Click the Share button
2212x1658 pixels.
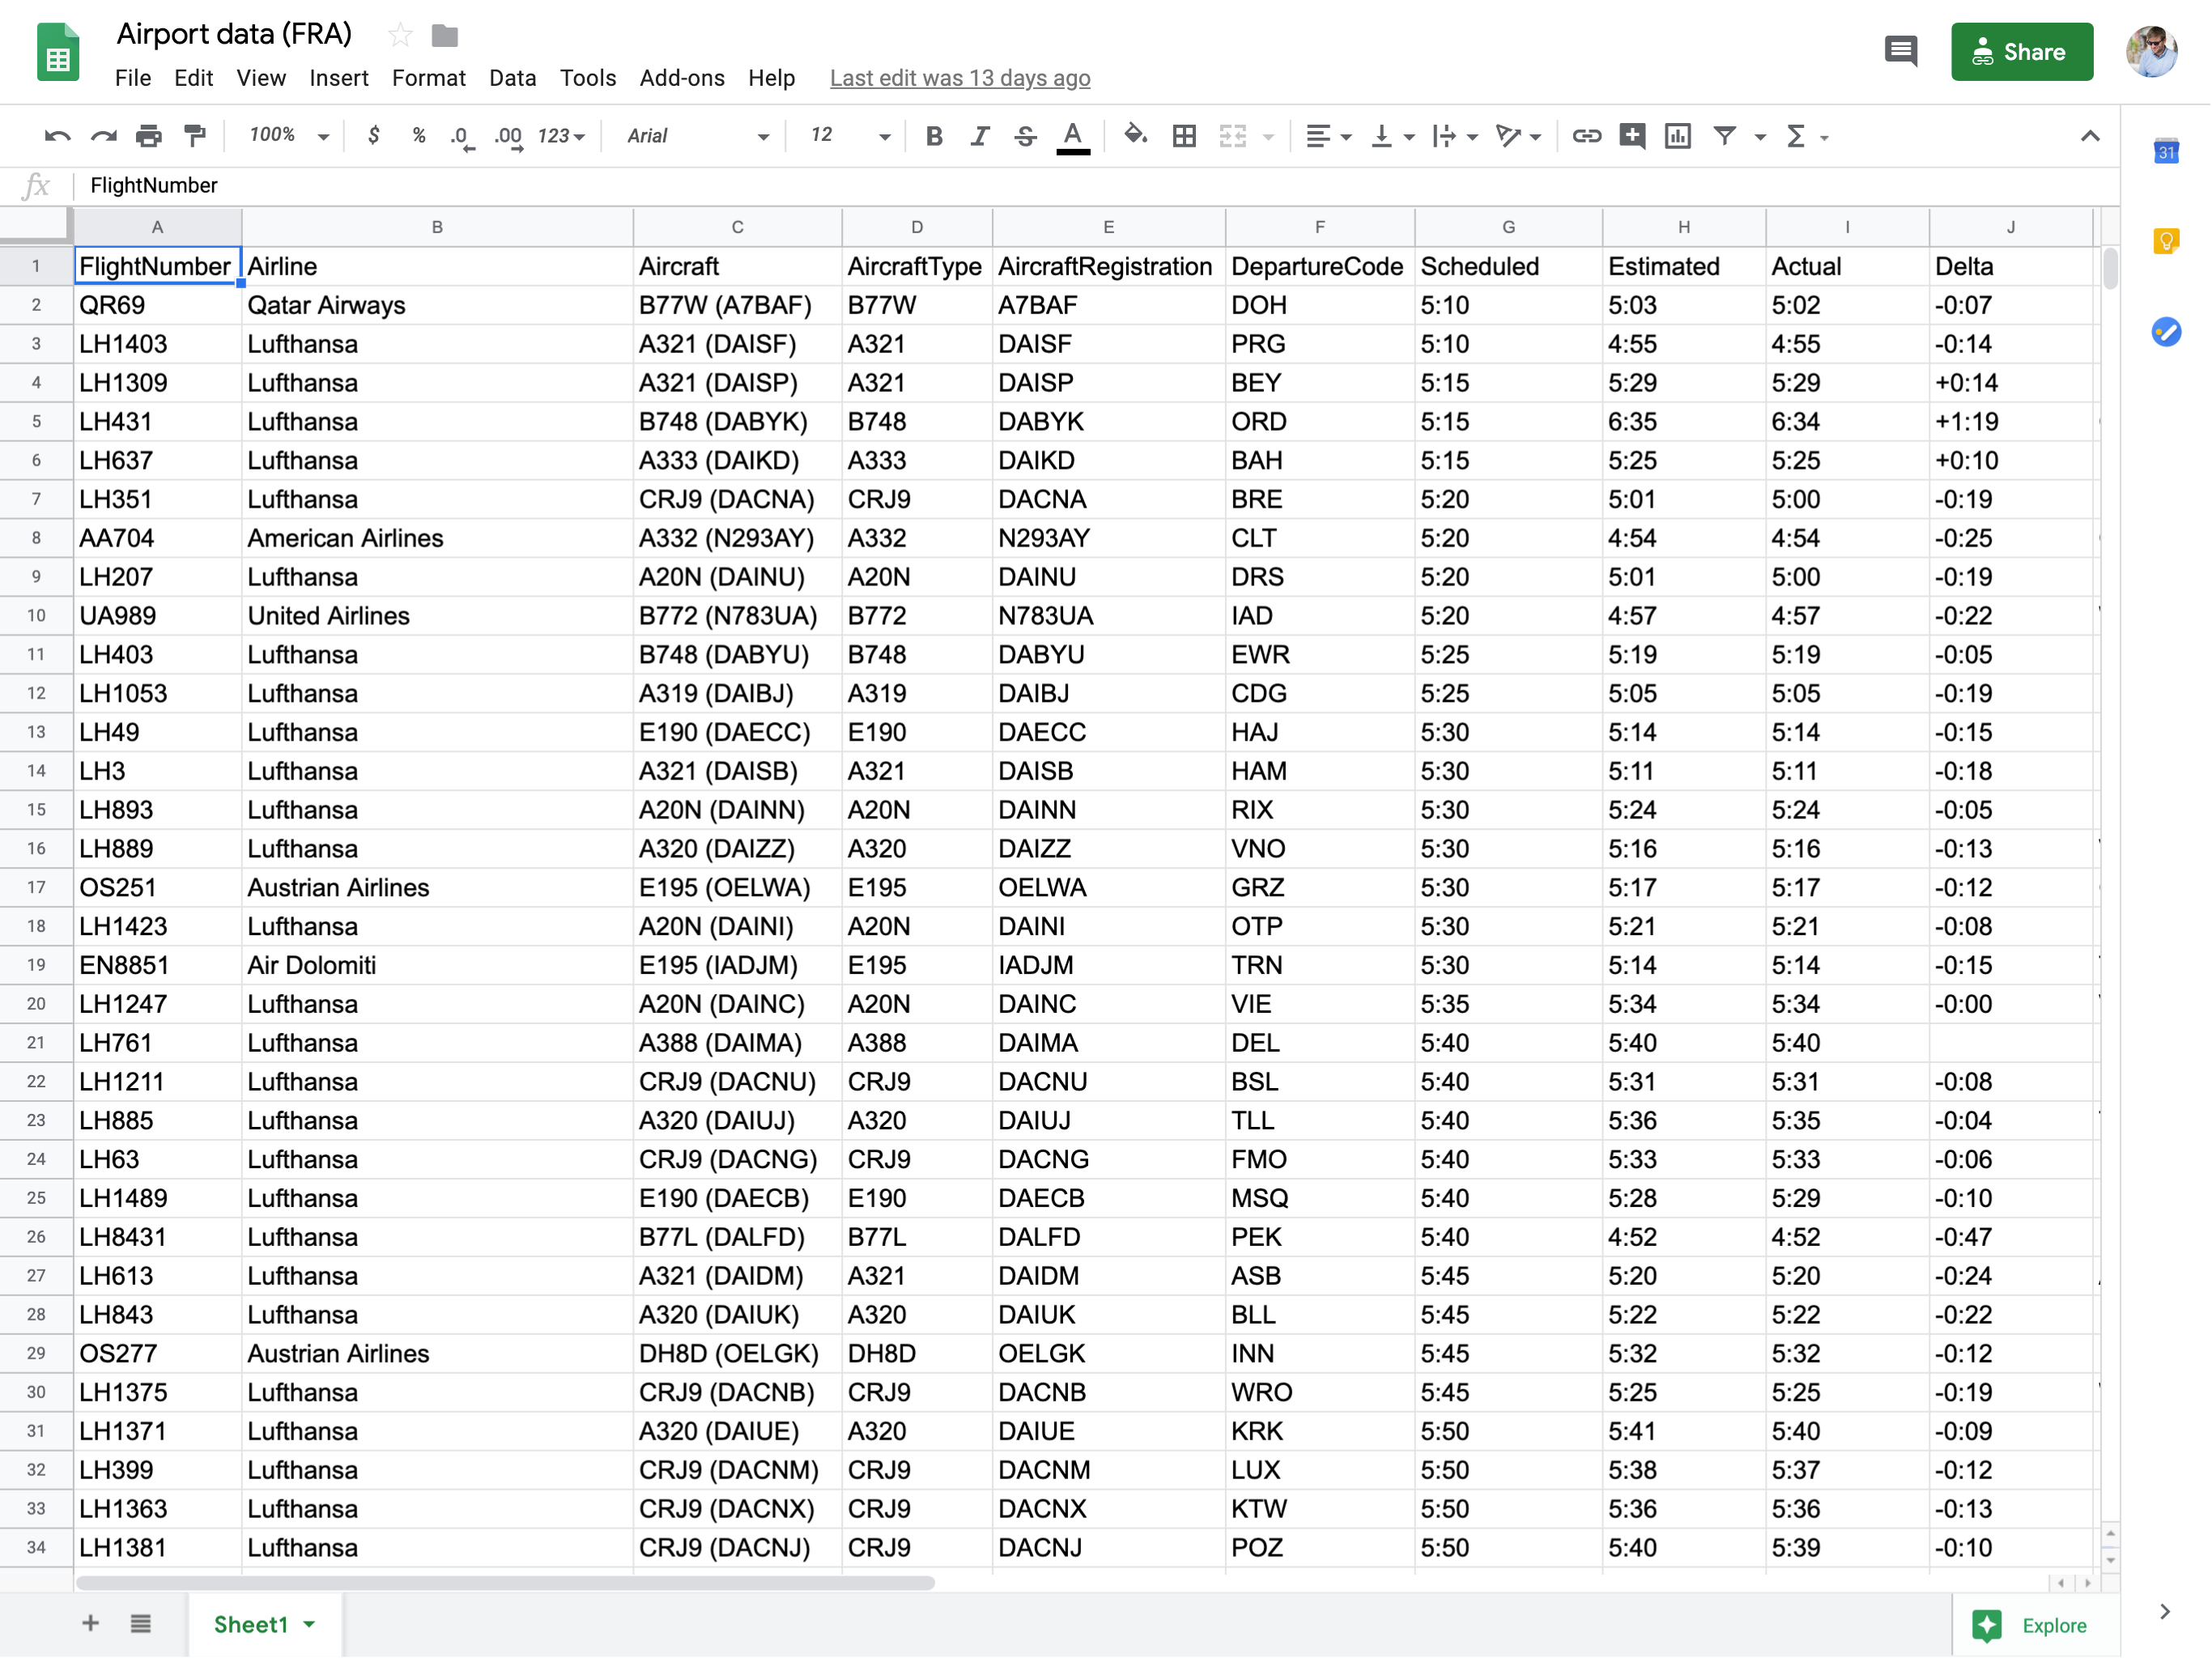pyautogui.click(x=2022, y=51)
